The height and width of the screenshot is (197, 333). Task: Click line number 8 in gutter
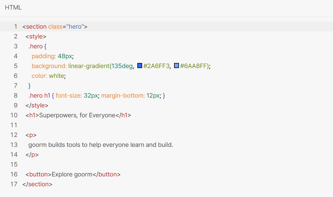16,96
